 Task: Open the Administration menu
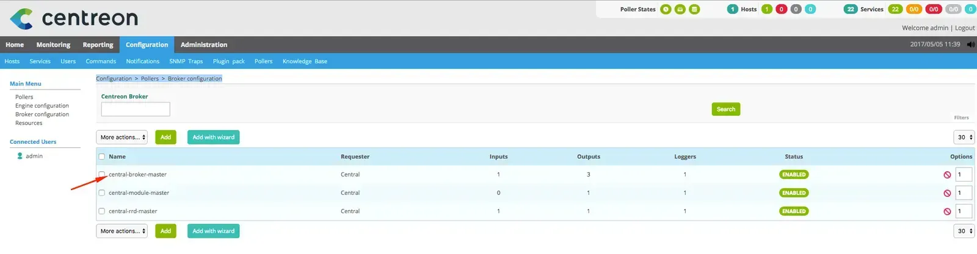[204, 44]
